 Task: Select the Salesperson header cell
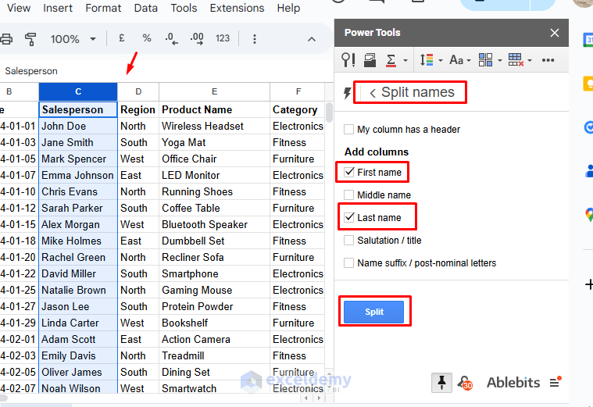point(78,109)
